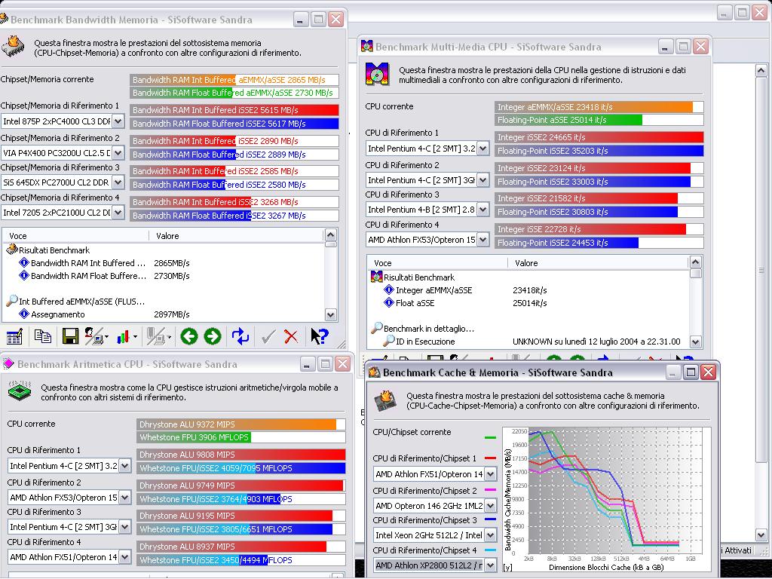
Task: Click the grey checkmark OK icon
Action: (268, 337)
